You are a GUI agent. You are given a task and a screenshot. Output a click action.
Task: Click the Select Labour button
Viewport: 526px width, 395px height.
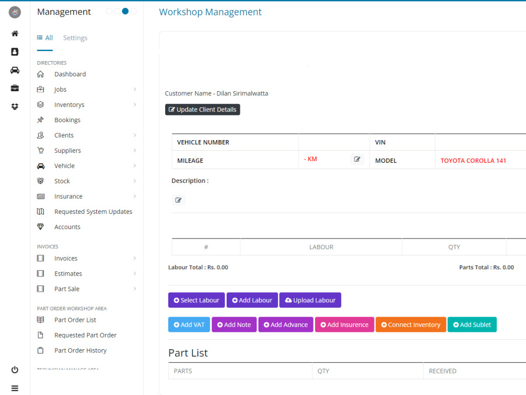click(197, 300)
